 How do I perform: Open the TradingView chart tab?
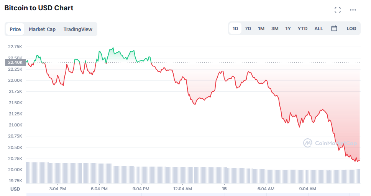pyautogui.click(x=78, y=29)
